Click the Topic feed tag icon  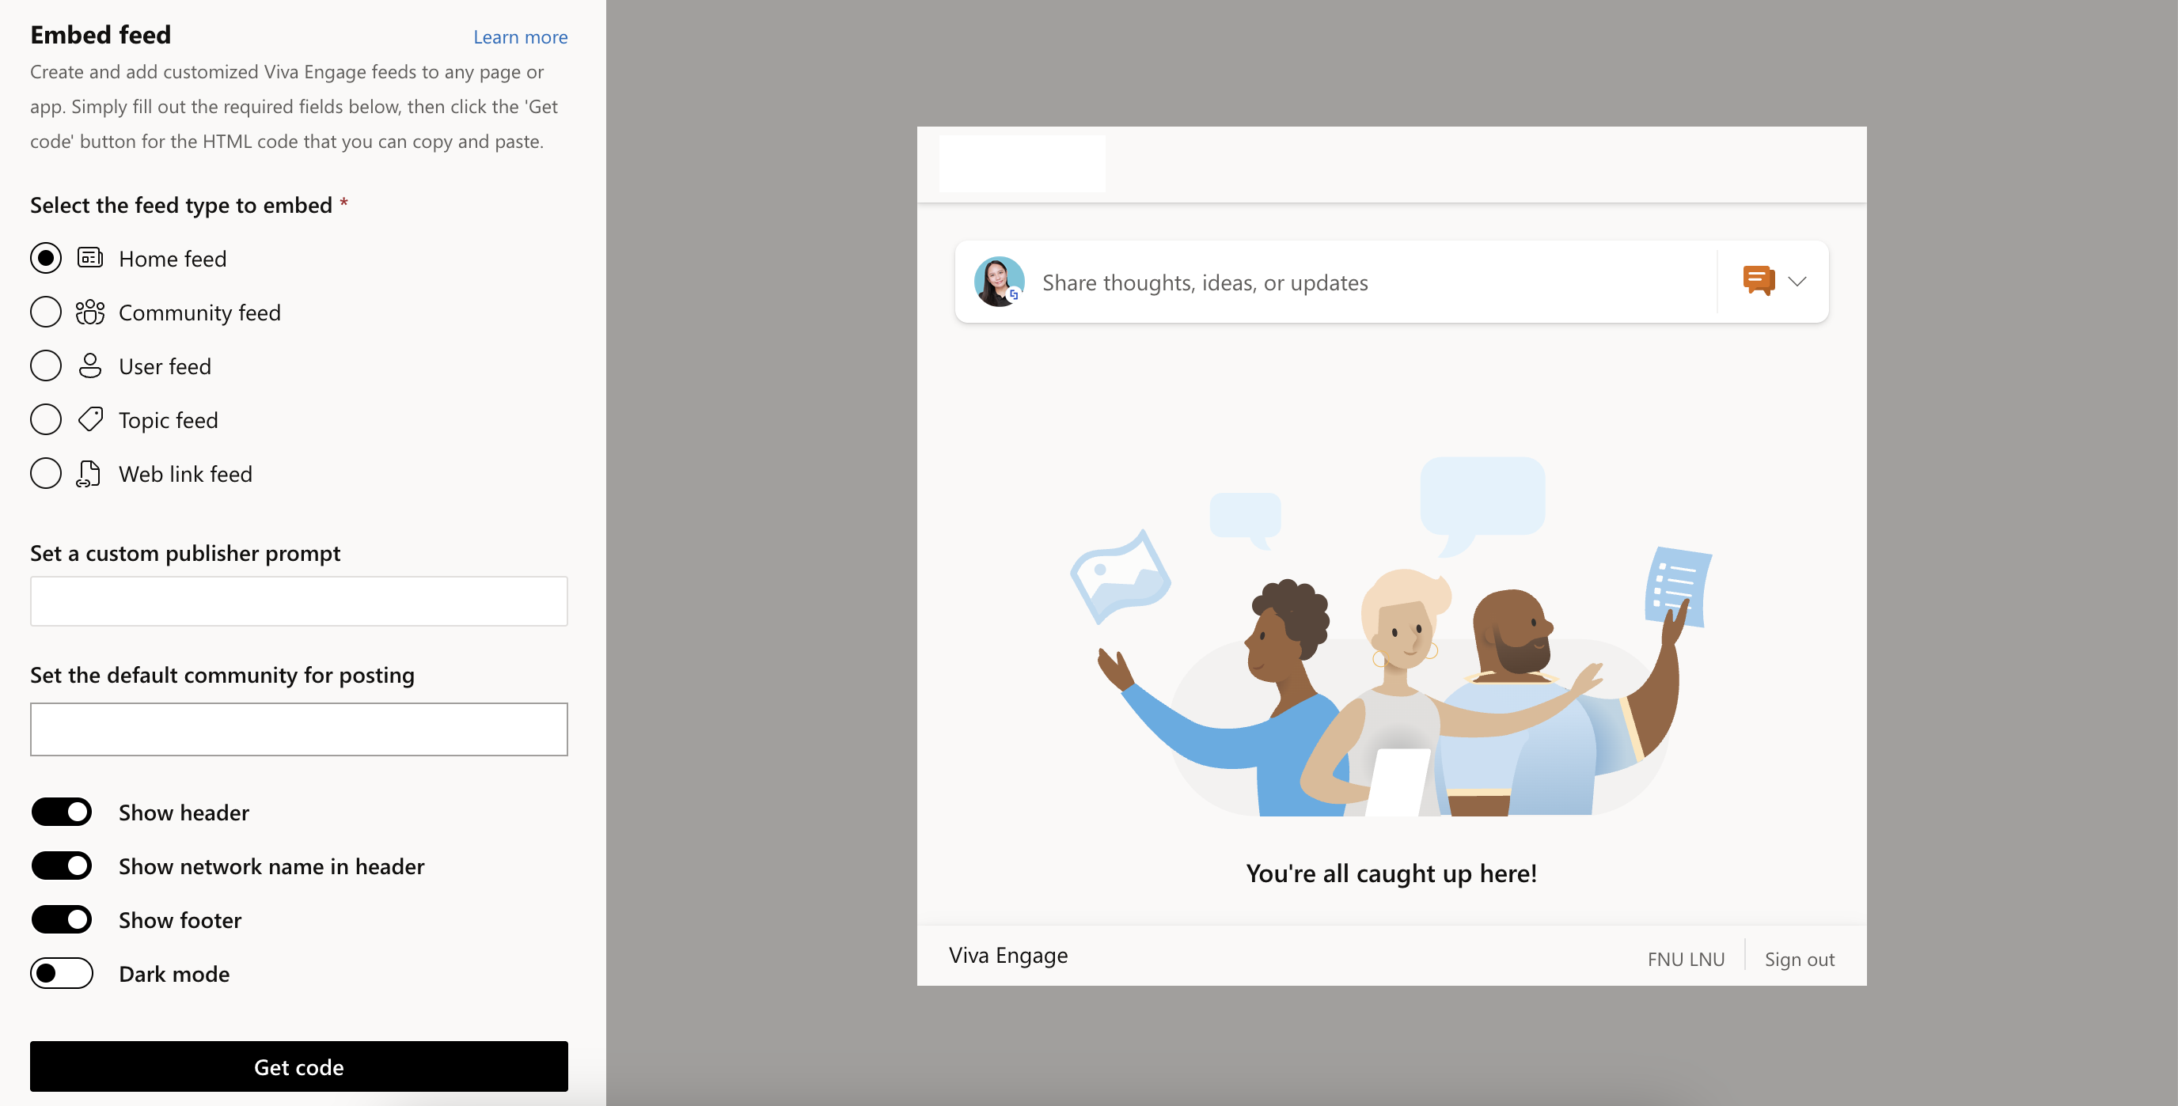tap(89, 419)
